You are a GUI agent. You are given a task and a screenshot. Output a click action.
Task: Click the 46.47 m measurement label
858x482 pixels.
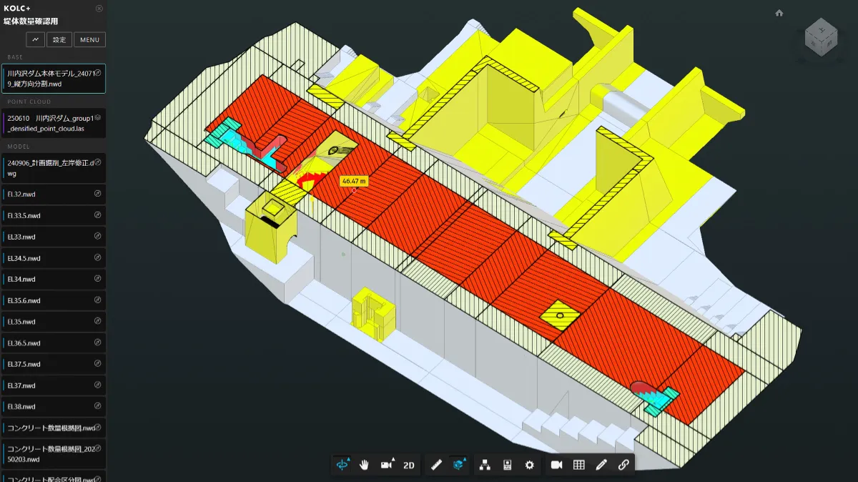[x=354, y=182]
